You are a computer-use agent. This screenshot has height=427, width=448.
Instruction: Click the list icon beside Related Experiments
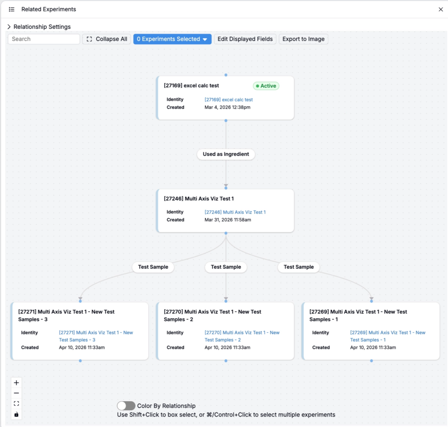12,9
